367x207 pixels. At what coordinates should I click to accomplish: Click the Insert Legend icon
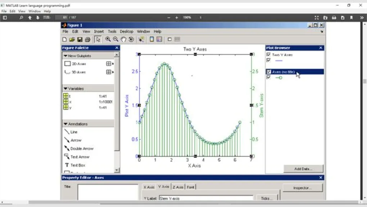159,39
